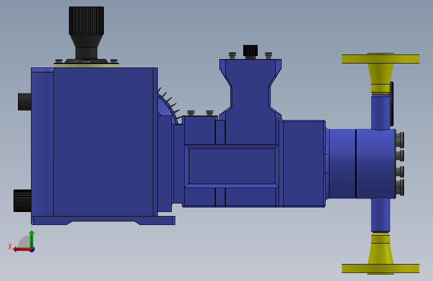Pick the left screw on the small motor cover
Image resolution: width=433 pixels, height=281 pixels.
click(191, 113)
